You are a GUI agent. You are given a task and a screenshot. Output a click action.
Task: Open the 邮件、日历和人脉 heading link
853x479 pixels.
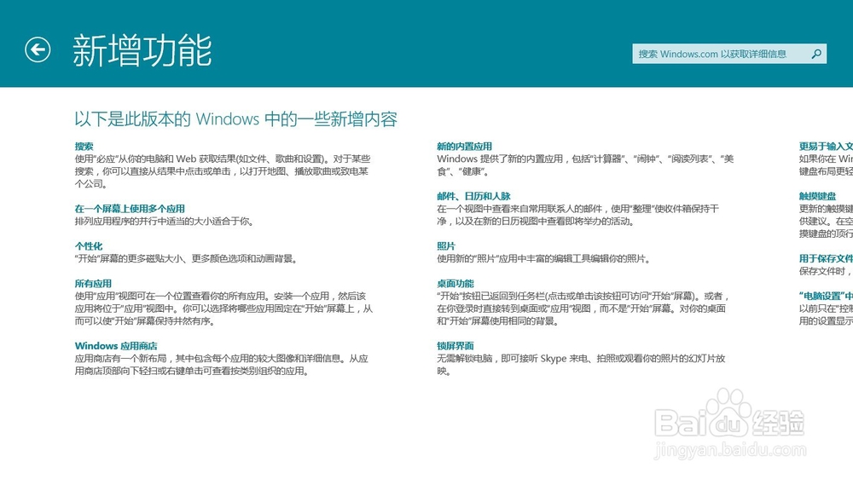[473, 196]
